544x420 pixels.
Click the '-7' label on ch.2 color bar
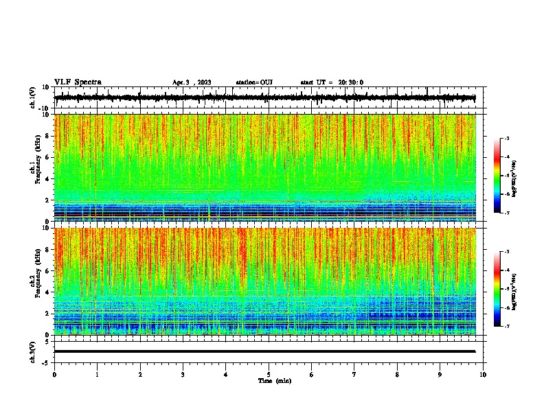click(506, 326)
